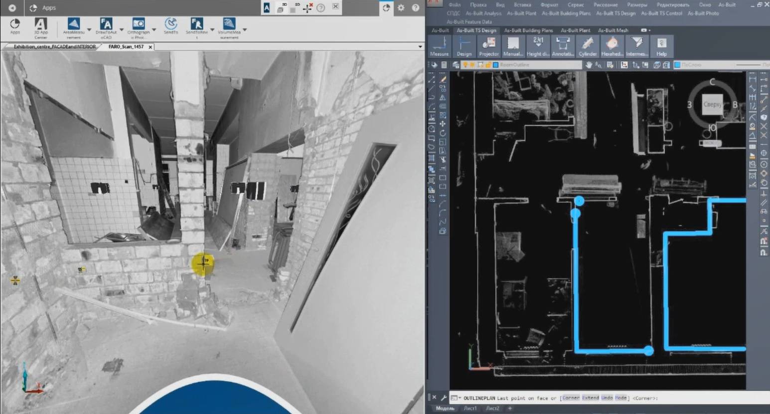Toggle the layer freeze sun icon
Image resolution: width=770 pixels, height=414 pixels.
(x=472, y=65)
